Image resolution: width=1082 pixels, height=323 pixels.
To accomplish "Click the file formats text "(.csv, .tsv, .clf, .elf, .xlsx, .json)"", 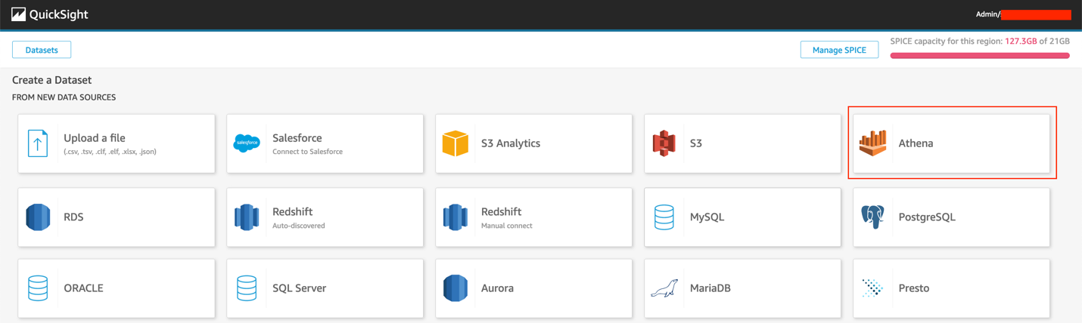I will coord(110,152).
